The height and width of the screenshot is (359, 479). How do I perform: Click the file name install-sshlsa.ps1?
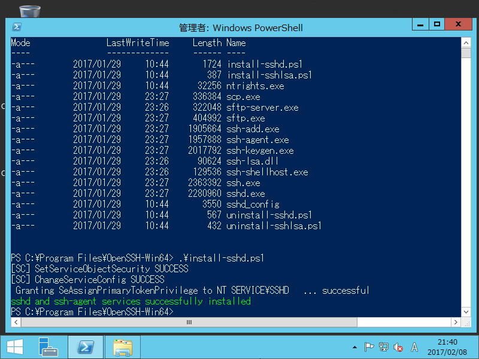(x=269, y=75)
